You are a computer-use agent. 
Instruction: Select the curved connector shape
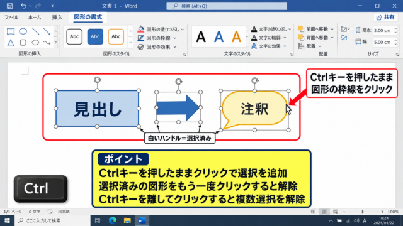(x=47, y=43)
